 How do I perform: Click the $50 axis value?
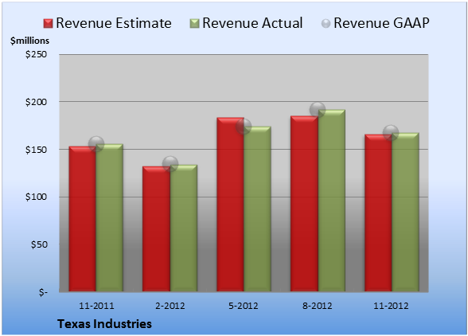tap(39, 244)
